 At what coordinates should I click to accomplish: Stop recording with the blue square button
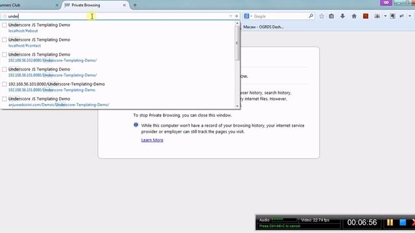pyautogui.click(x=403, y=223)
